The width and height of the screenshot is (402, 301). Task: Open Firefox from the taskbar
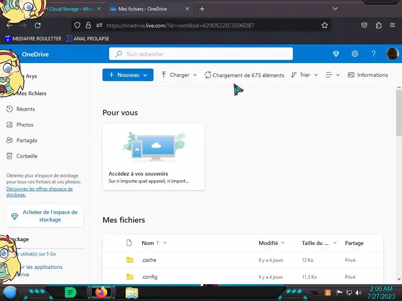point(101,292)
